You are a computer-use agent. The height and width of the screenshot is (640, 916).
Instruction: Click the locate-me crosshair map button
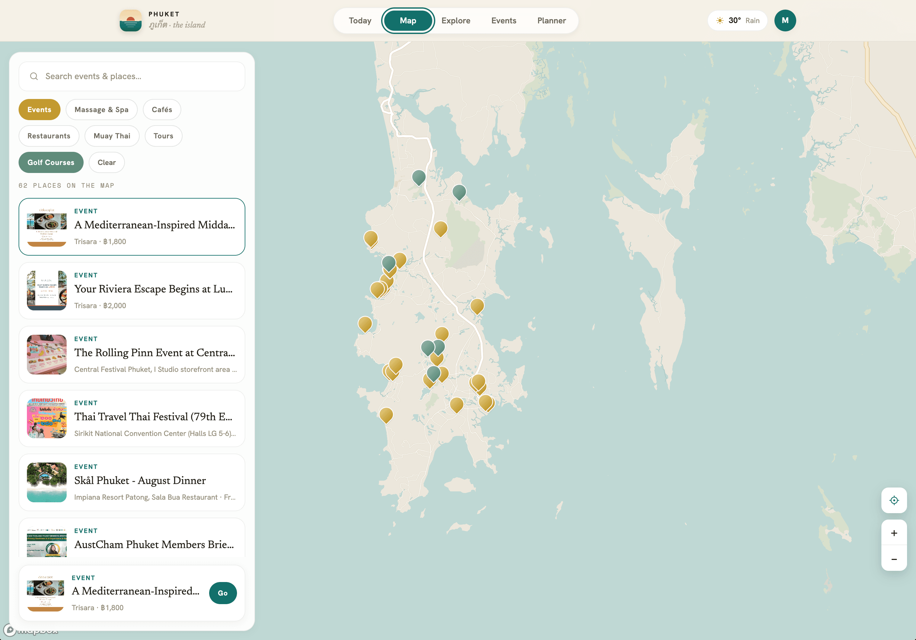894,500
